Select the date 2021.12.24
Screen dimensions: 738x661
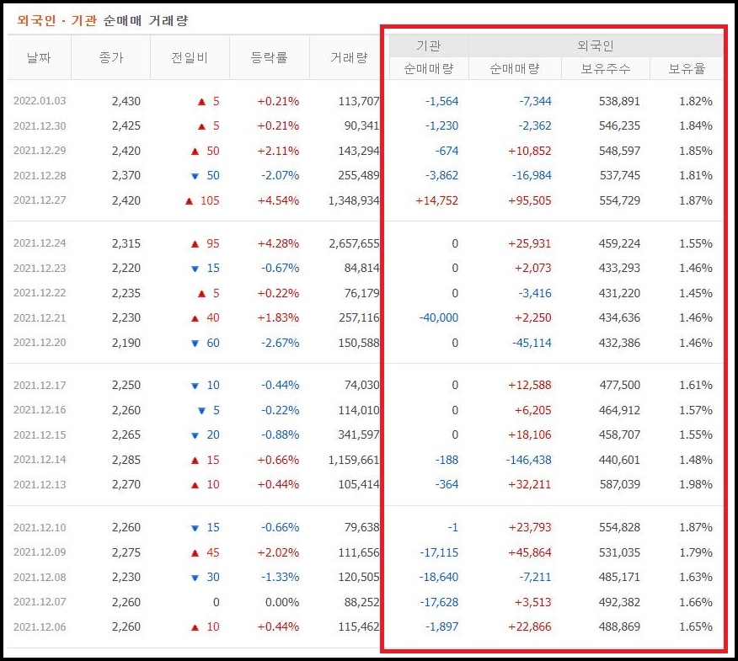click(x=40, y=243)
